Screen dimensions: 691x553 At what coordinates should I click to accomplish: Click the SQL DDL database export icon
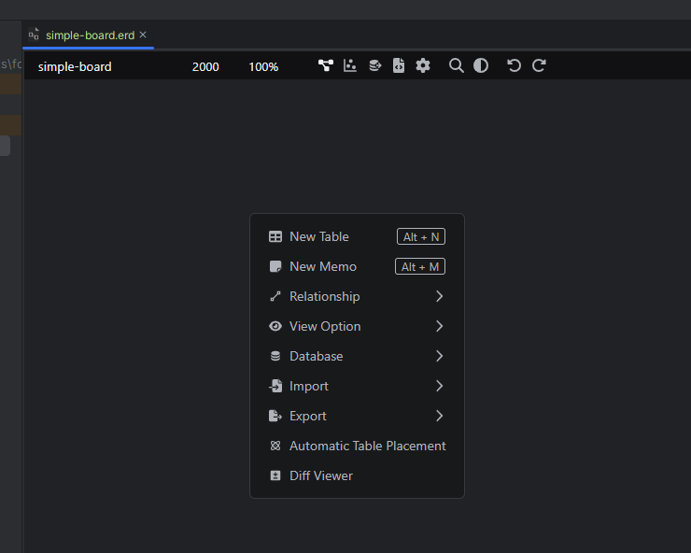click(x=375, y=65)
